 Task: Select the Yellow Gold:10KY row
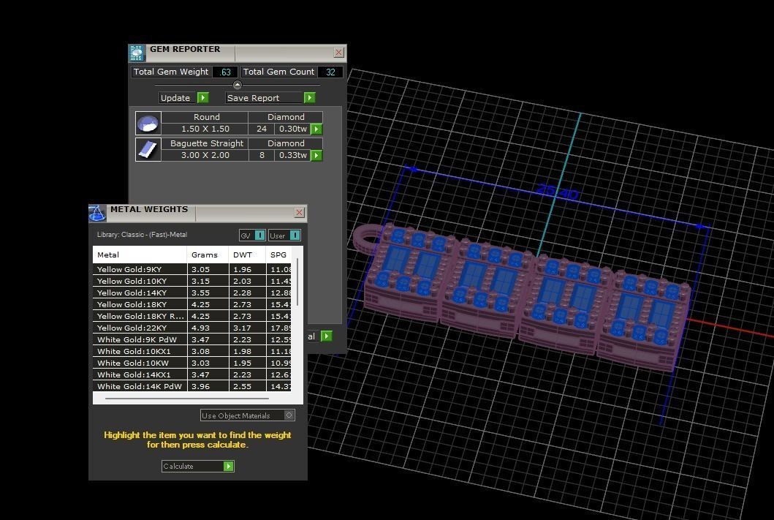192,281
